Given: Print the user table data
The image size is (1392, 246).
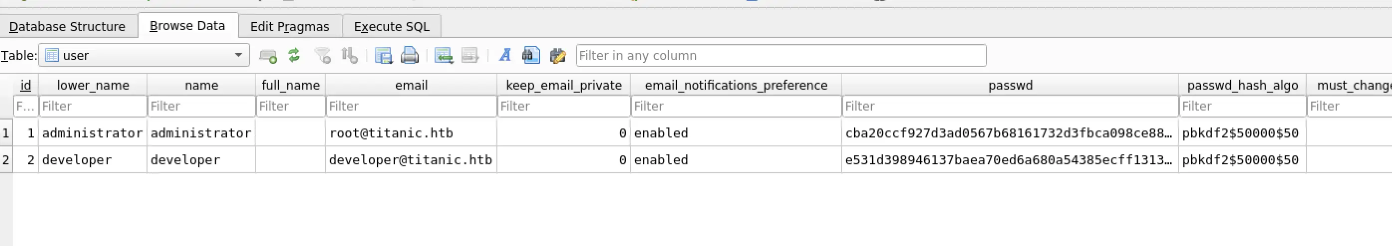Looking at the screenshot, I should [x=410, y=55].
